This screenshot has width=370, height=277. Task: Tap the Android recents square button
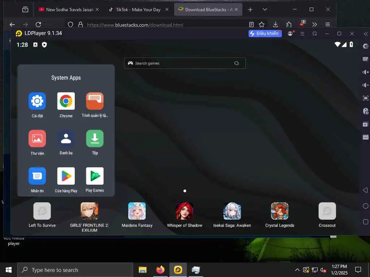pyautogui.click(x=366, y=222)
